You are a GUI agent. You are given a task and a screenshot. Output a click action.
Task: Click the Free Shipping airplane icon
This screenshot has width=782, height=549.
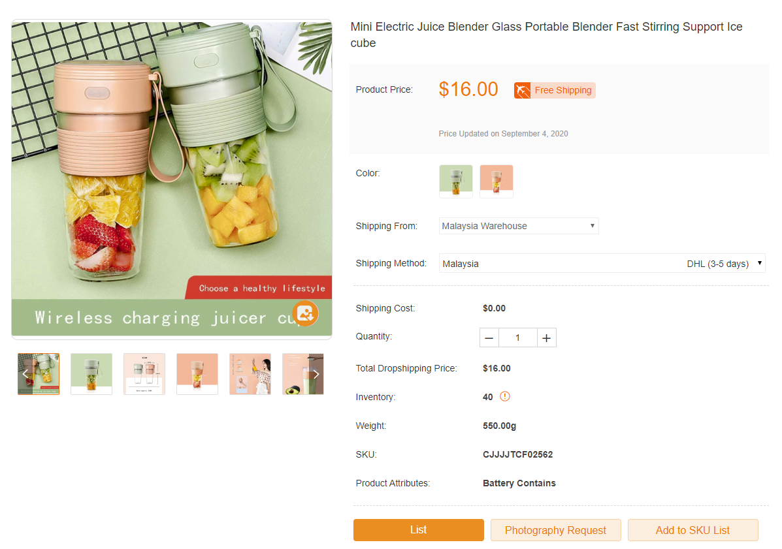click(522, 90)
